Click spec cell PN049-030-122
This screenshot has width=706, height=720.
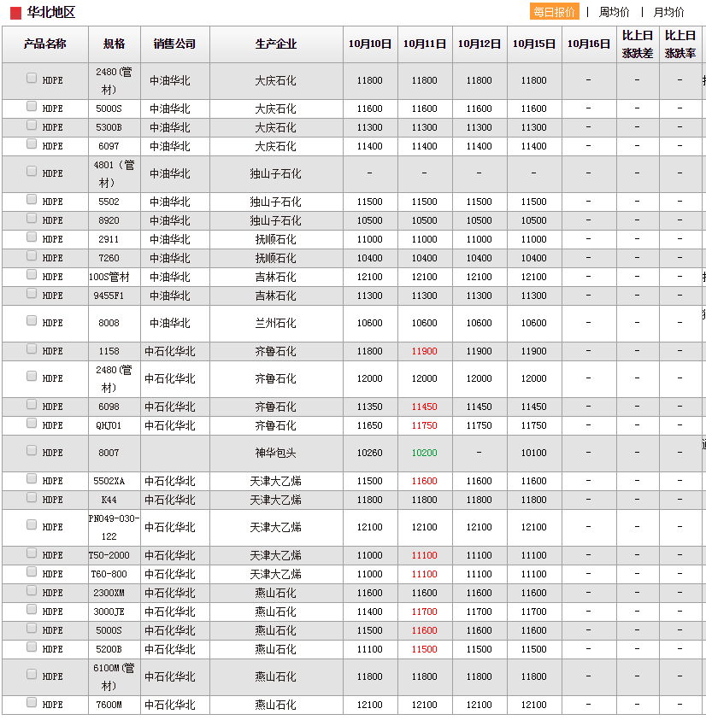tap(114, 527)
